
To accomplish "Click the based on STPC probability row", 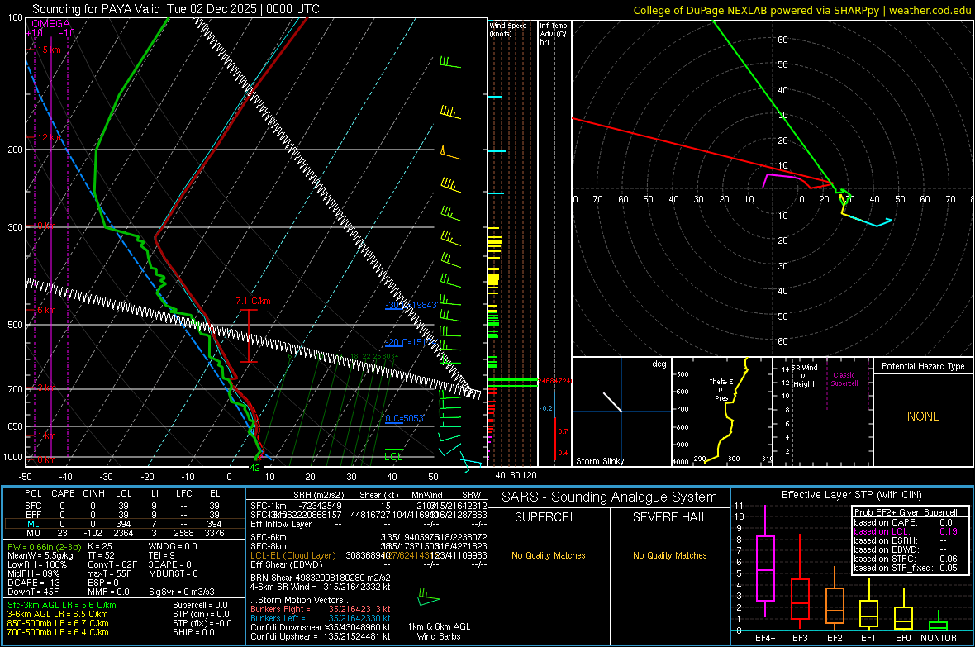I will 906,559.
